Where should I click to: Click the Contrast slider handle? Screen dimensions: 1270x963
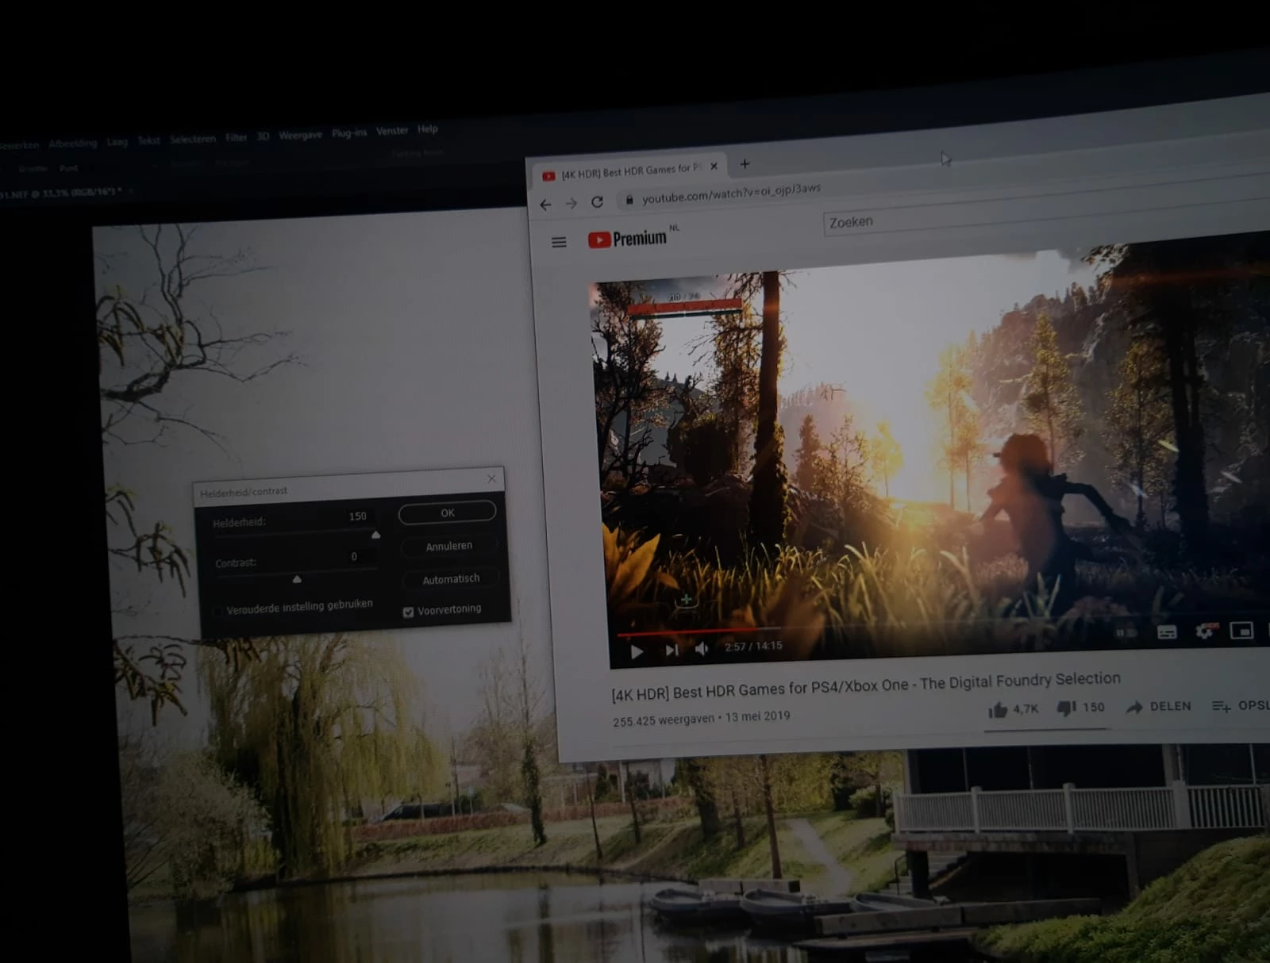tap(297, 580)
